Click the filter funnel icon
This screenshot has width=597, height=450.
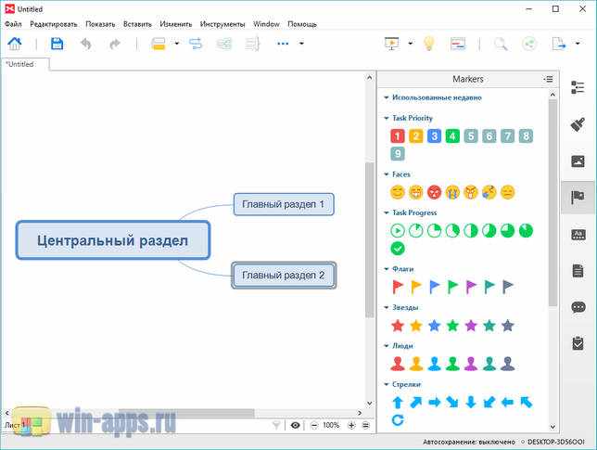coord(276,425)
